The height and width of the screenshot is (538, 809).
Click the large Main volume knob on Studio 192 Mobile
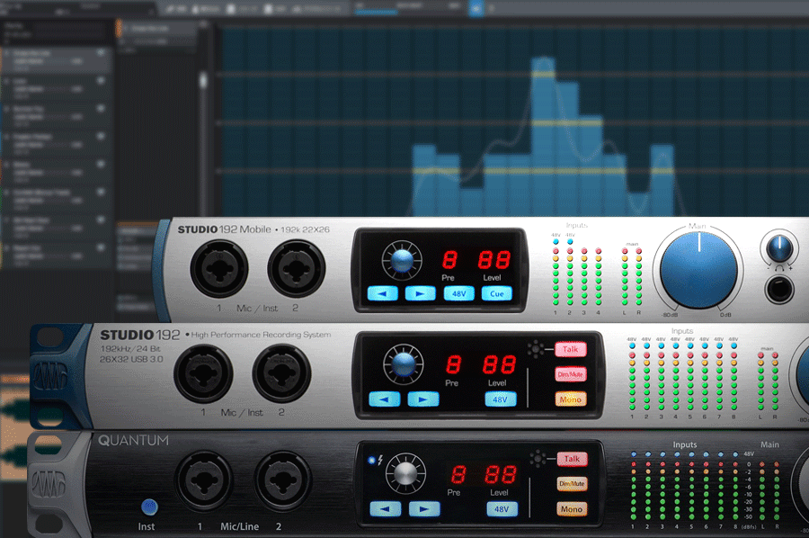pos(698,270)
